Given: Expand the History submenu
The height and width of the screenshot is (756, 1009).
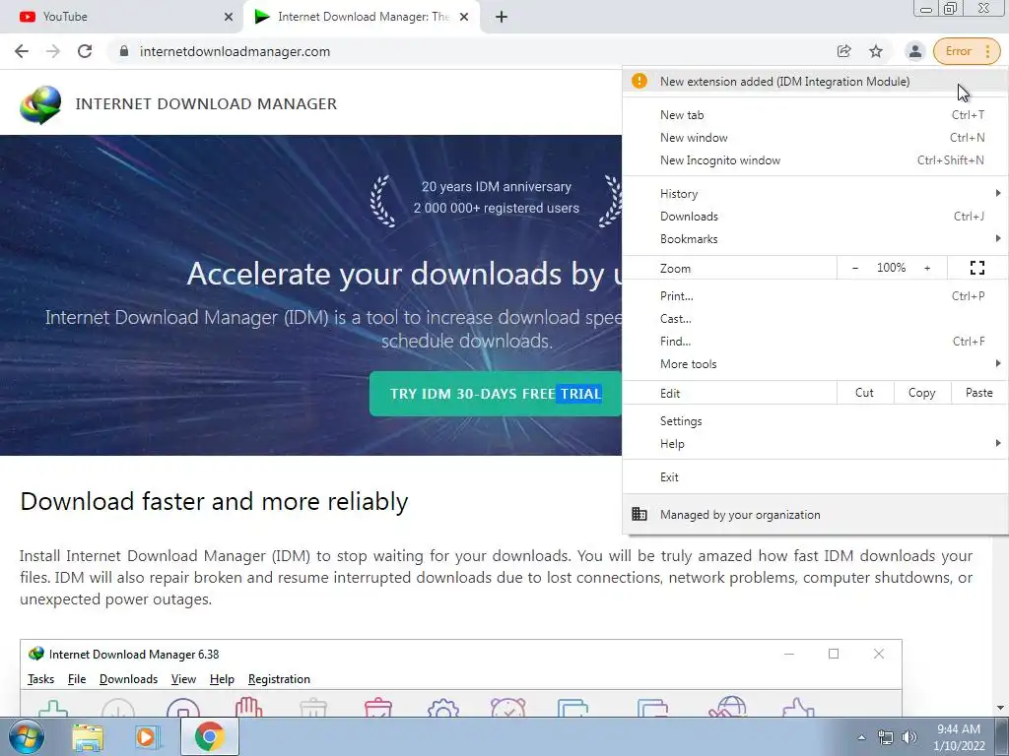Looking at the screenshot, I should coord(815,194).
